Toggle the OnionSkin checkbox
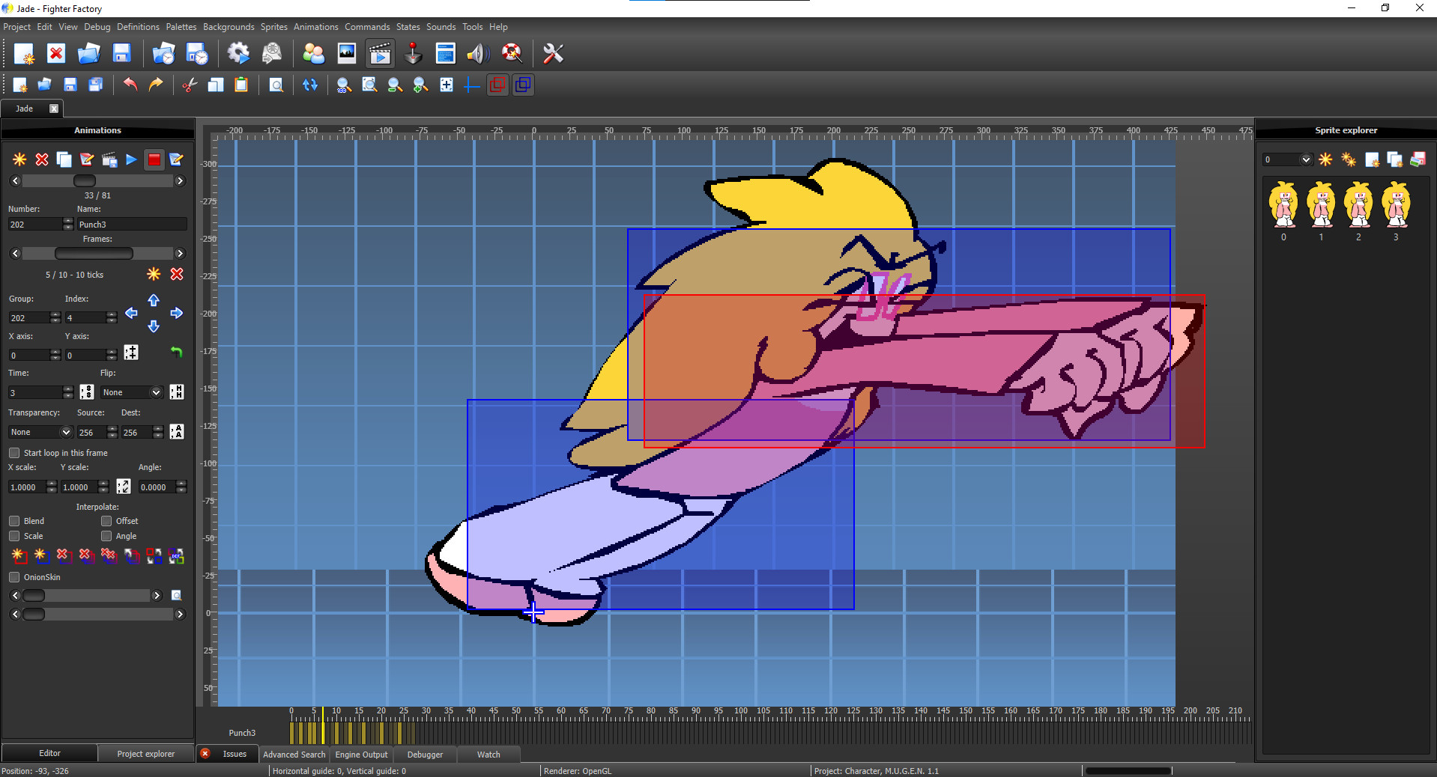 pos(13,576)
